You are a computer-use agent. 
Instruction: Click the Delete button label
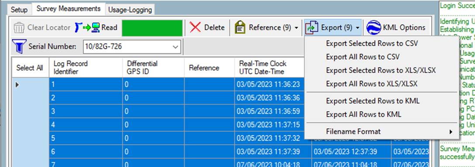214,27
